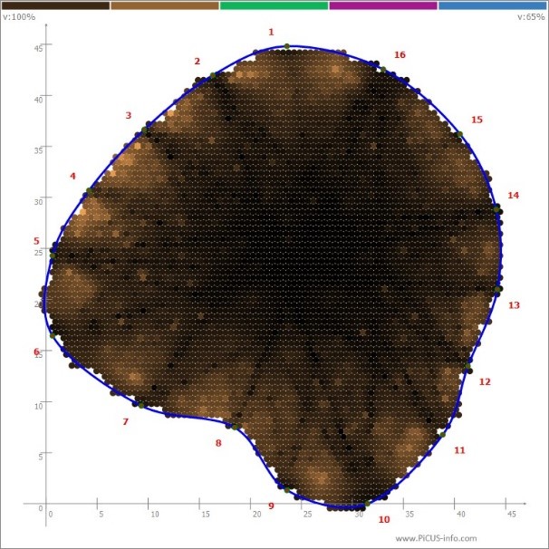Click the v:65% velocity label
549x549 pixels.
(529, 17)
